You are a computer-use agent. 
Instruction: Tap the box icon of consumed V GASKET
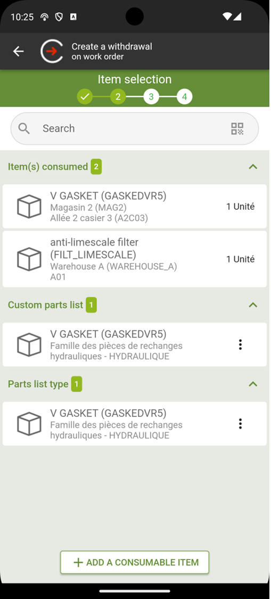click(29, 206)
